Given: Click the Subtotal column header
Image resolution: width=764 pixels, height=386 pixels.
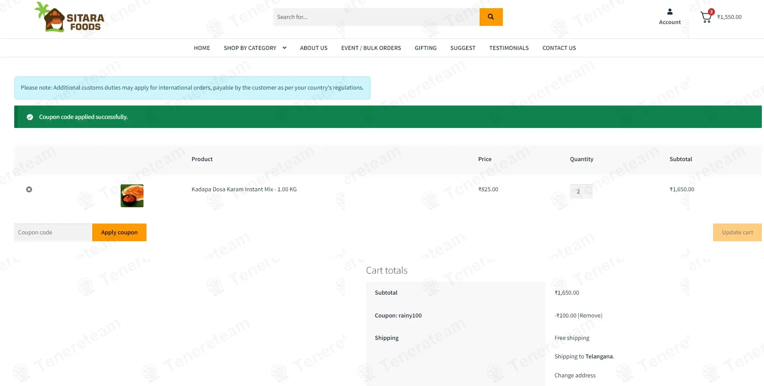Looking at the screenshot, I should pos(681,159).
